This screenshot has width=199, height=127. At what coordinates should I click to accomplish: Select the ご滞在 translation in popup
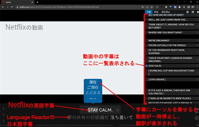pyautogui.click(x=93, y=87)
